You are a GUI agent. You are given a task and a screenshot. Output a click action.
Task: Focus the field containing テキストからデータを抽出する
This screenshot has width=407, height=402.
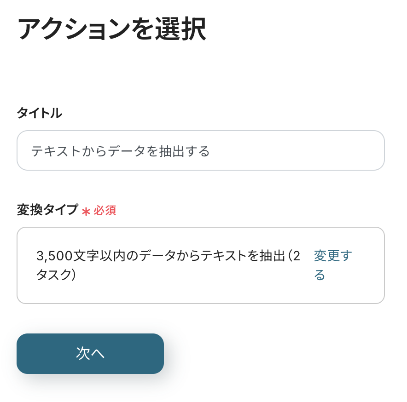(x=200, y=151)
